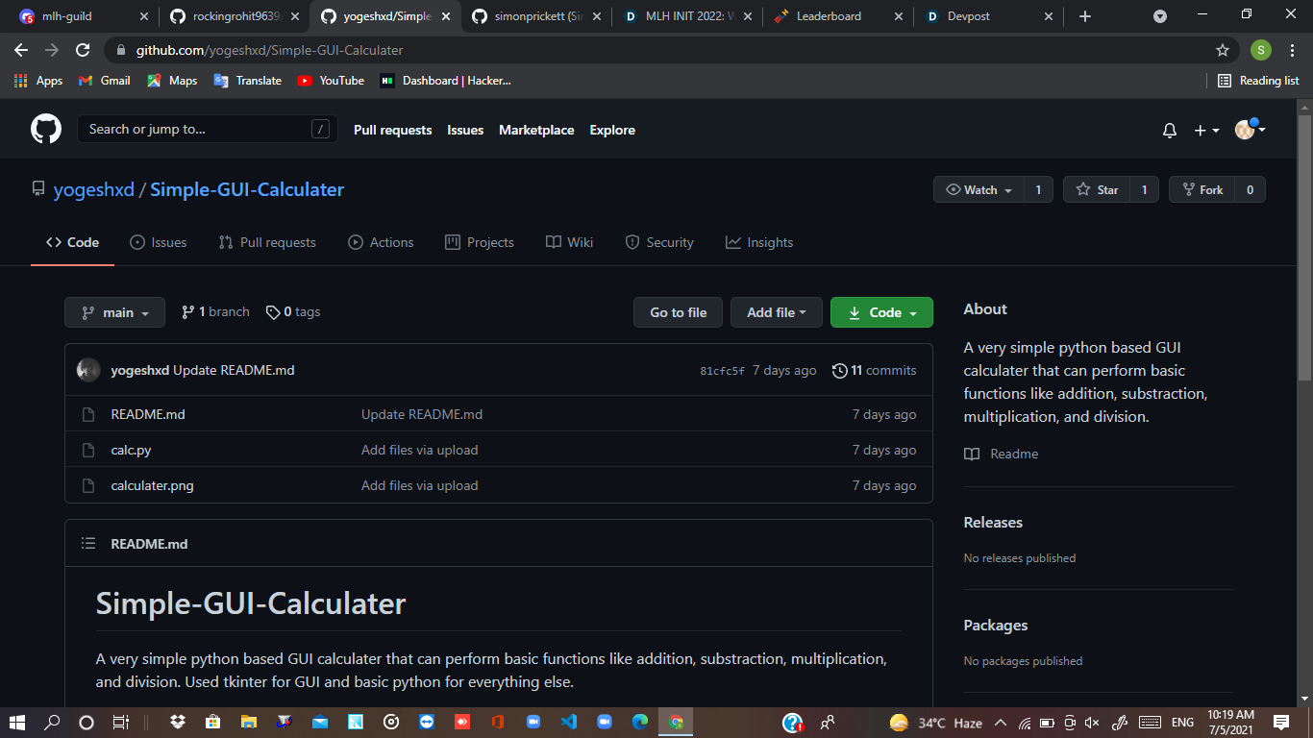Click the file icon beside calculater.png

pyautogui.click(x=88, y=485)
